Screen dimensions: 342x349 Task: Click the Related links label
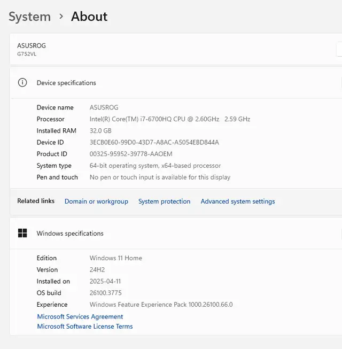click(x=36, y=201)
